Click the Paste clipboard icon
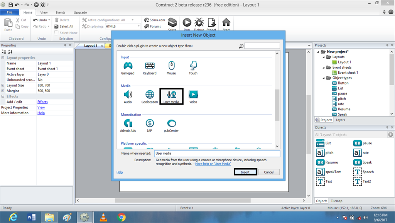395x223 pixels. (8, 23)
